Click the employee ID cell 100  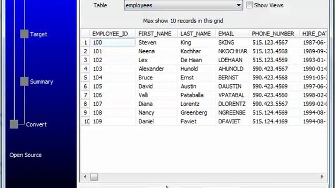(x=113, y=42)
